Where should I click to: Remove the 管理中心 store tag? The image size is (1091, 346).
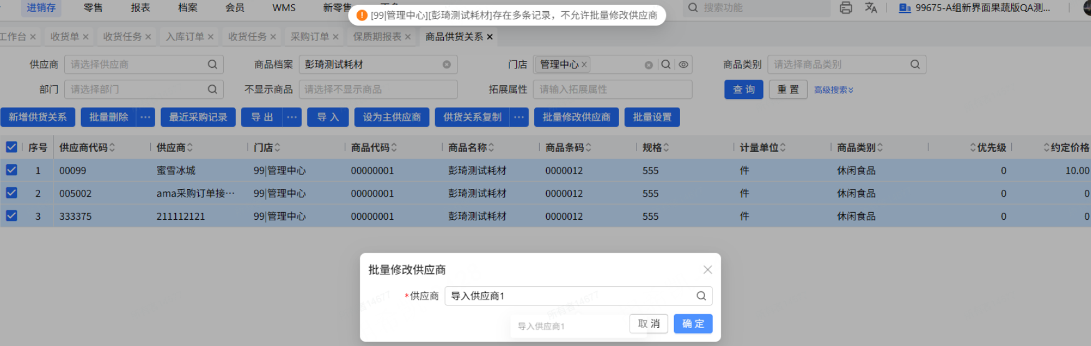584,65
